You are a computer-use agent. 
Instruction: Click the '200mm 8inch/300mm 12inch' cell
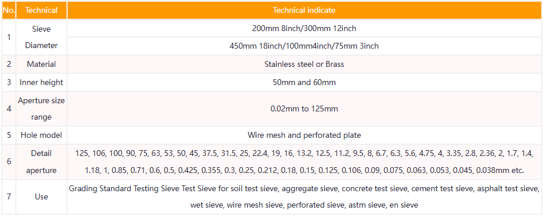[304, 28]
